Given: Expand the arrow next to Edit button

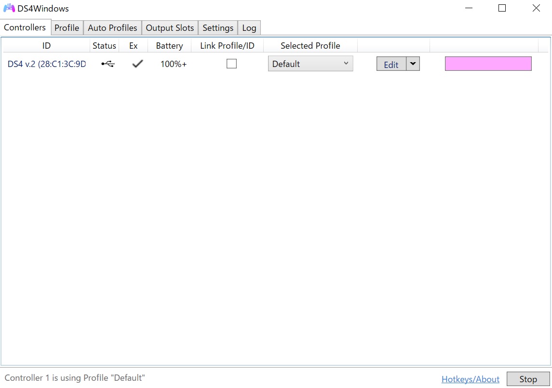Looking at the screenshot, I should point(413,64).
